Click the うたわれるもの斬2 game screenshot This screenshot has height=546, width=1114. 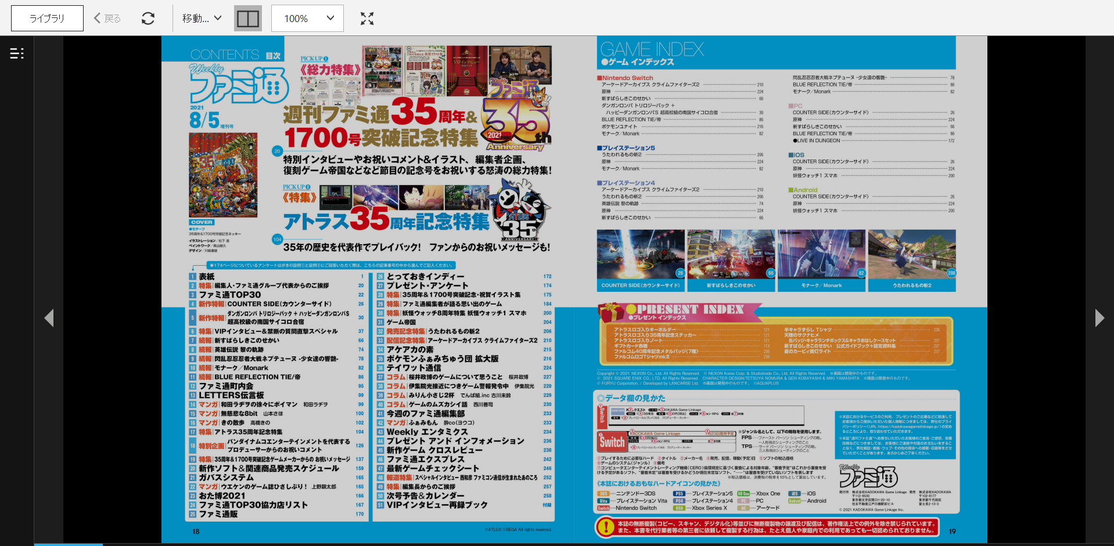(912, 255)
